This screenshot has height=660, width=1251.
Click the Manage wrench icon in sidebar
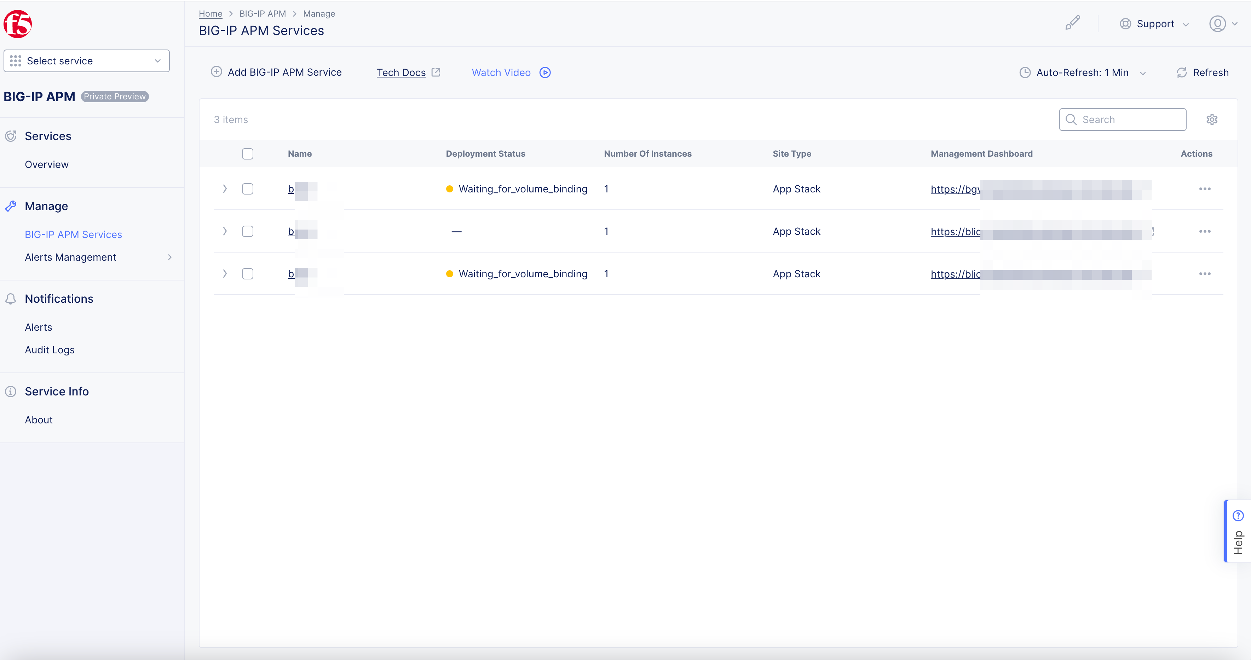11,206
